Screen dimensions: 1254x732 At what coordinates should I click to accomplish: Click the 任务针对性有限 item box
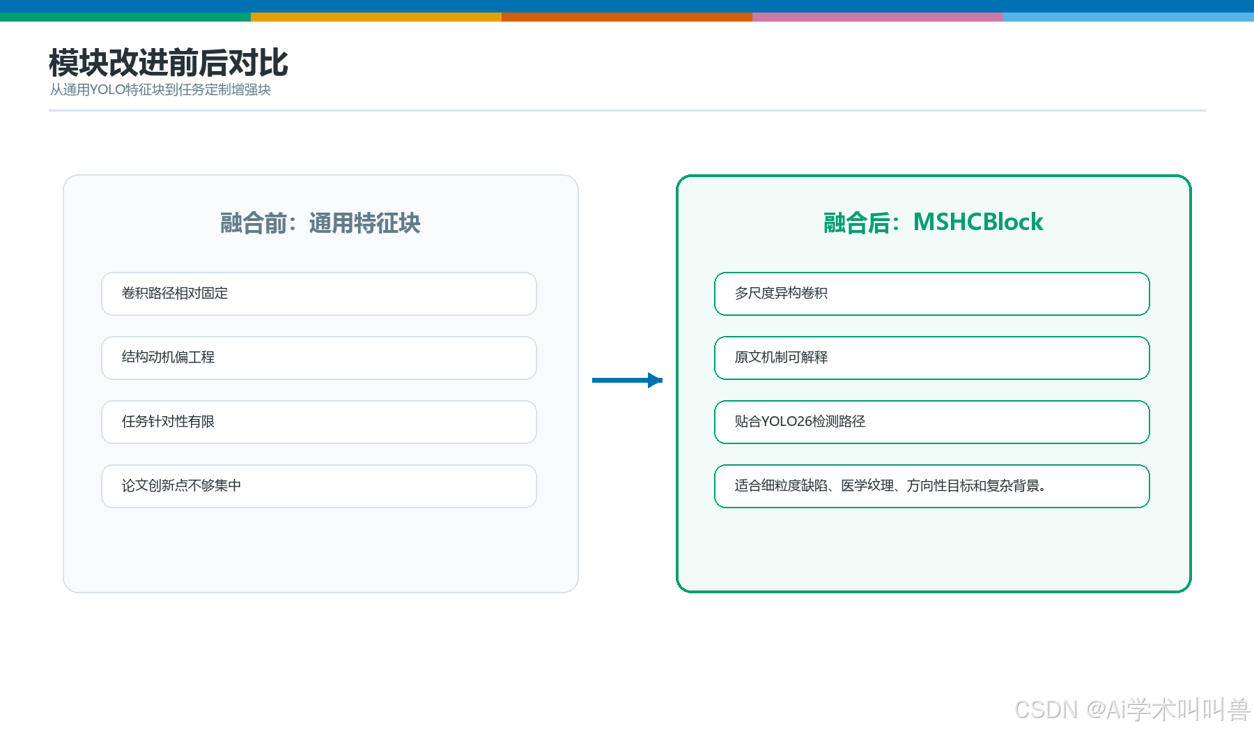[319, 422]
